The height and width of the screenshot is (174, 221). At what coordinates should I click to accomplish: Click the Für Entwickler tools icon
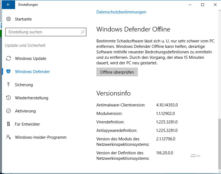click(9, 124)
